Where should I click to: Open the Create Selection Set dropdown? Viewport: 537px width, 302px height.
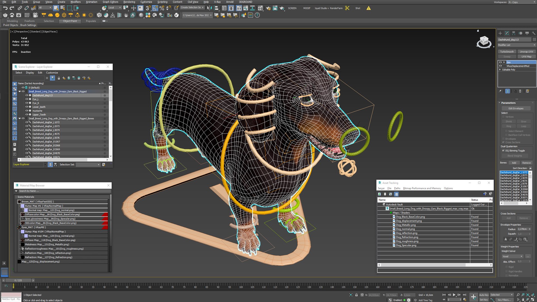192,8
